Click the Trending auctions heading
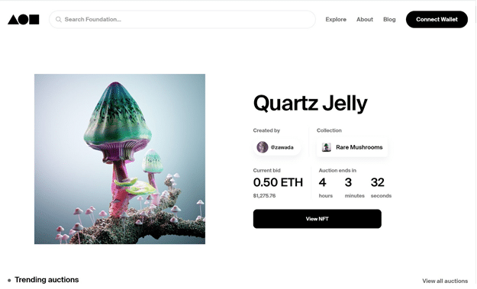 point(47,280)
